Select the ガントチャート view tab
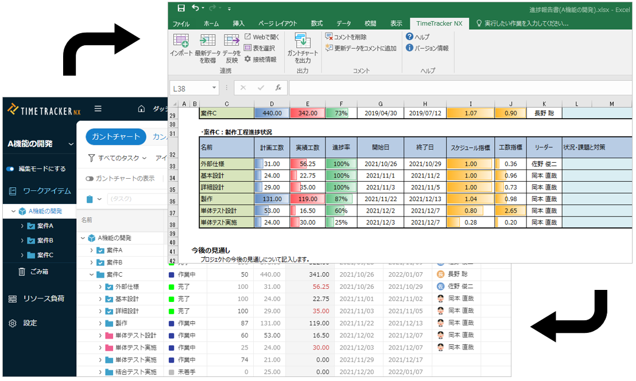636x381 pixels. (x=115, y=137)
